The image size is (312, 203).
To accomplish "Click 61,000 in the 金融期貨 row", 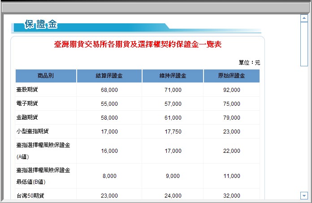I will pyautogui.click(x=173, y=118).
